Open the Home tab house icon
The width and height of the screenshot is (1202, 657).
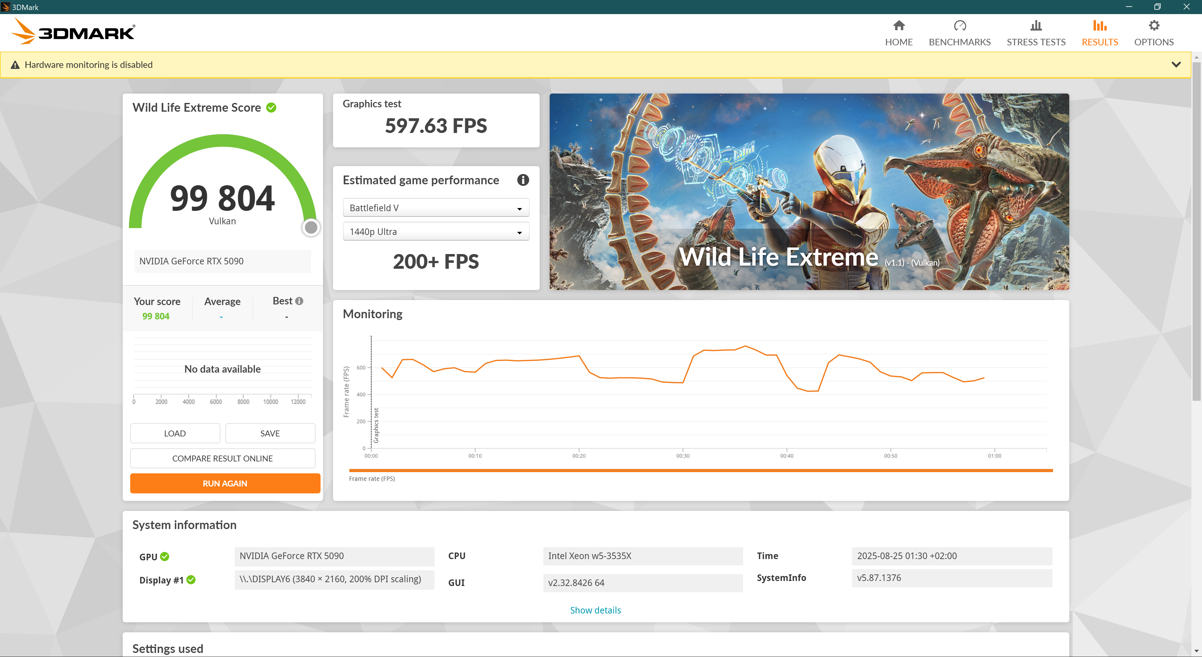pos(899,26)
